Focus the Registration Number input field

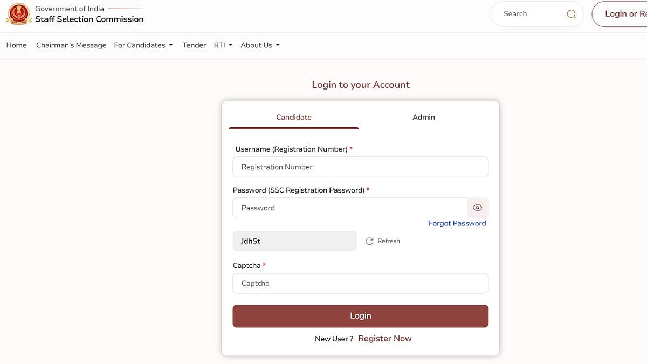[x=360, y=167]
